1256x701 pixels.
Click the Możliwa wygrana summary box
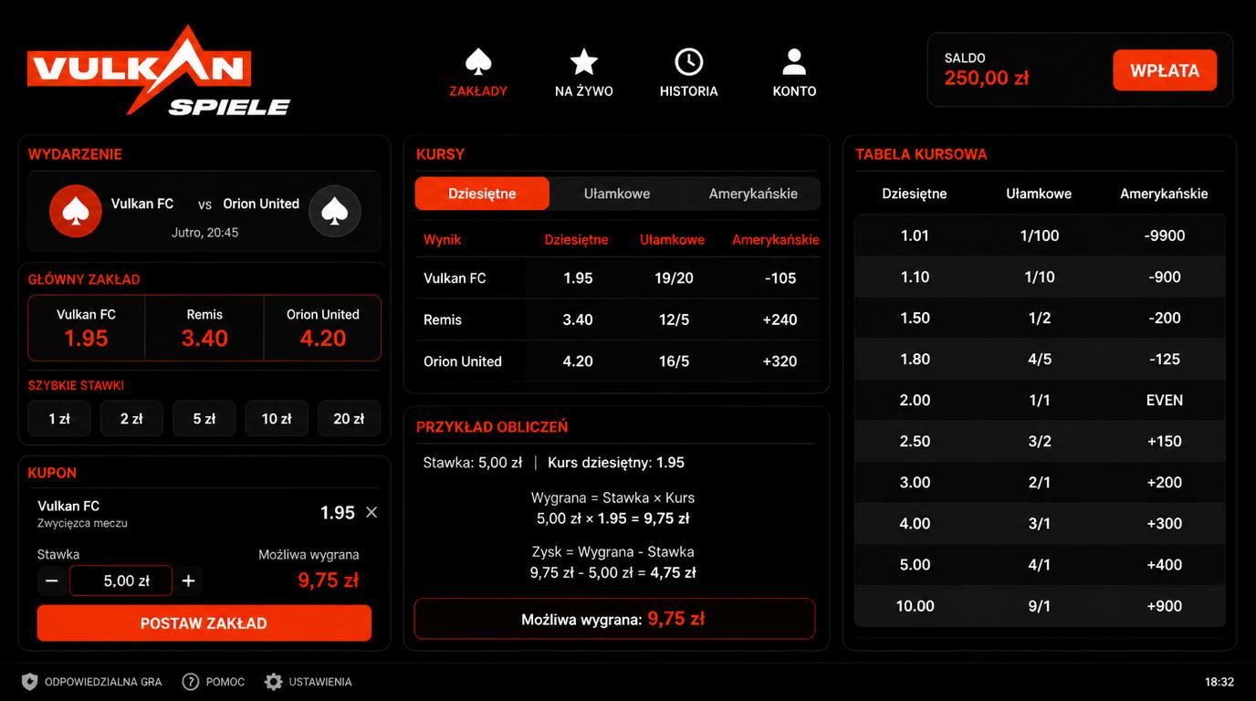614,619
